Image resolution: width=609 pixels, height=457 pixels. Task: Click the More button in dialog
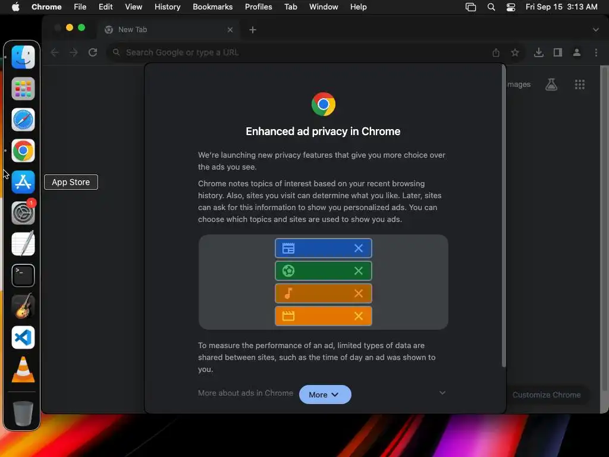pyautogui.click(x=325, y=395)
